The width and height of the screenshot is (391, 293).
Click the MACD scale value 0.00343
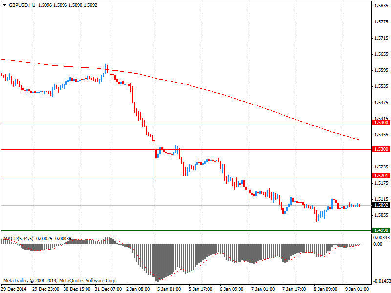(381, 238)
